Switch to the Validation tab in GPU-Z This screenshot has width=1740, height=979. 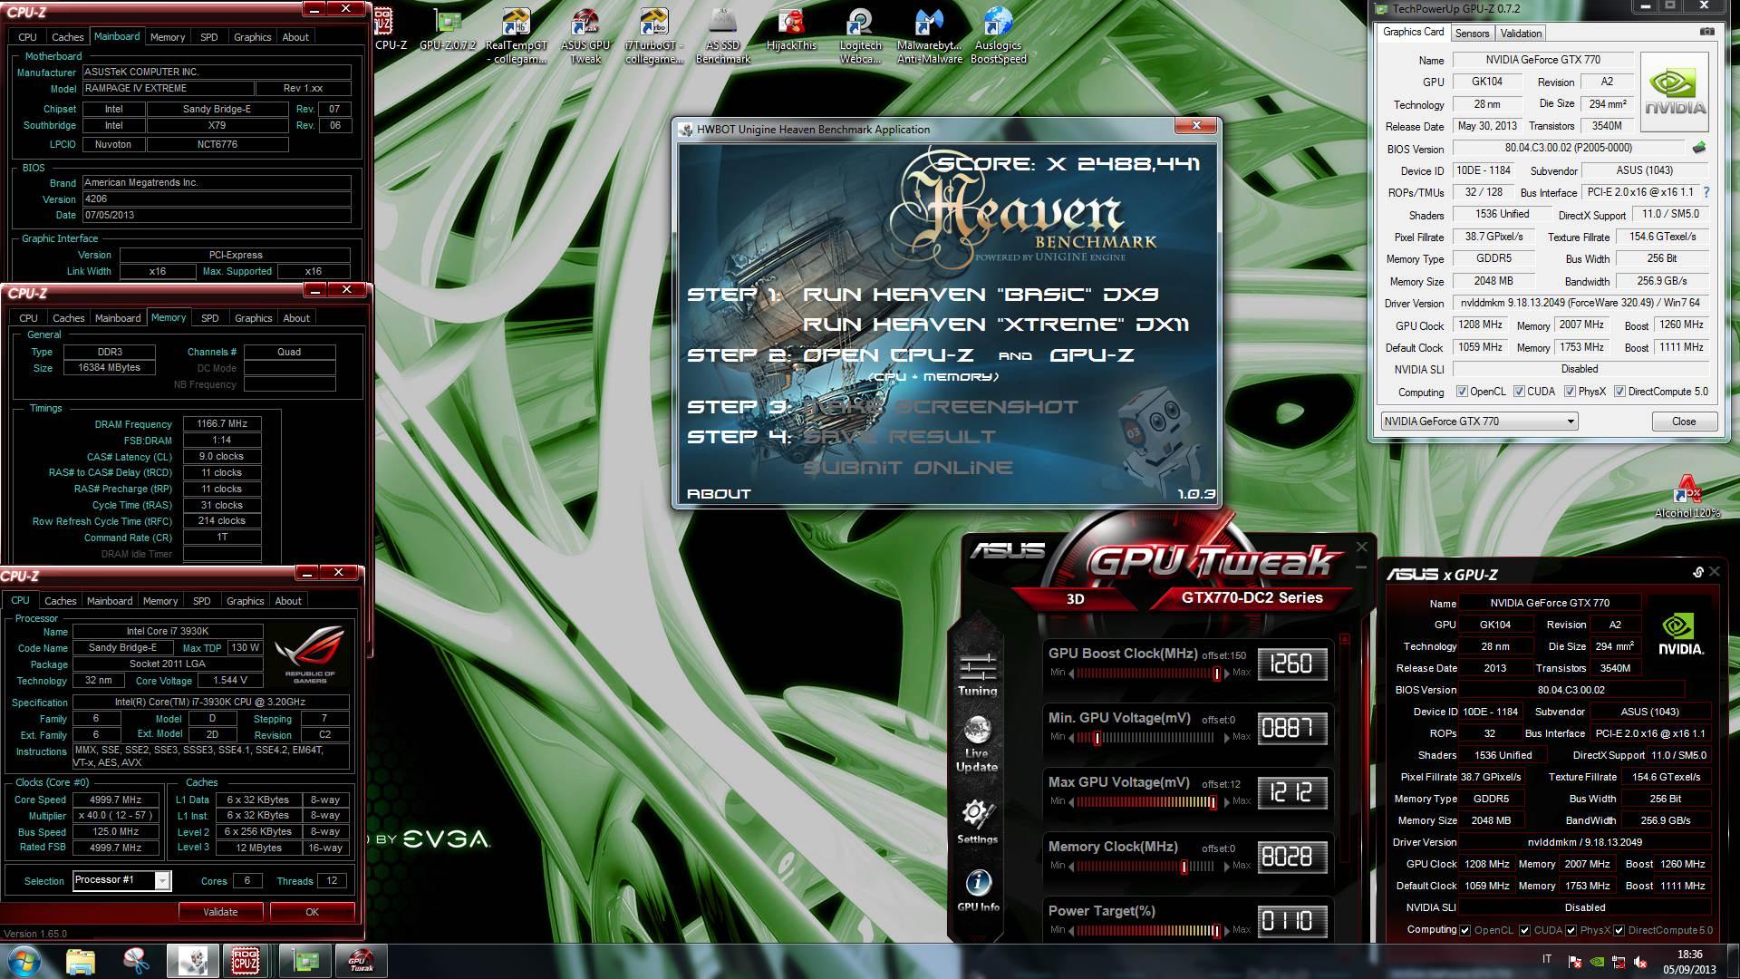pos(1521,33)
